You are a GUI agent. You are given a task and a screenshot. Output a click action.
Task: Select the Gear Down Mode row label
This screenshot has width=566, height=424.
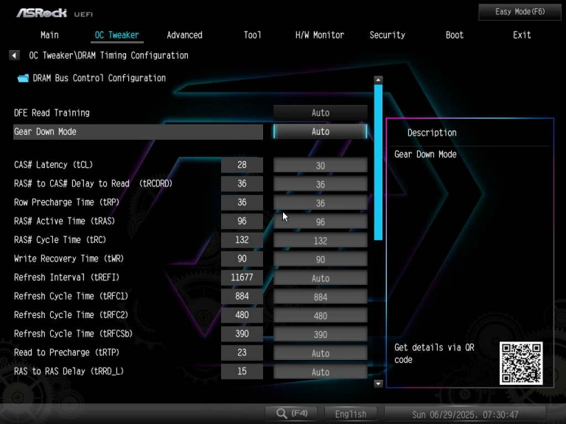point(45,132)
